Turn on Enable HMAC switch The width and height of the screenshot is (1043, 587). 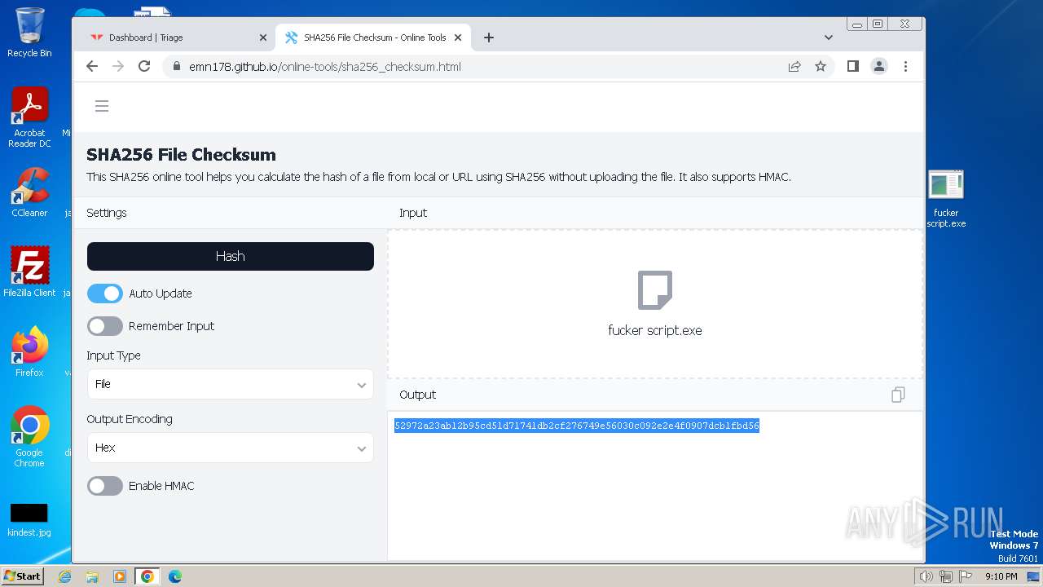click(105, 486)
